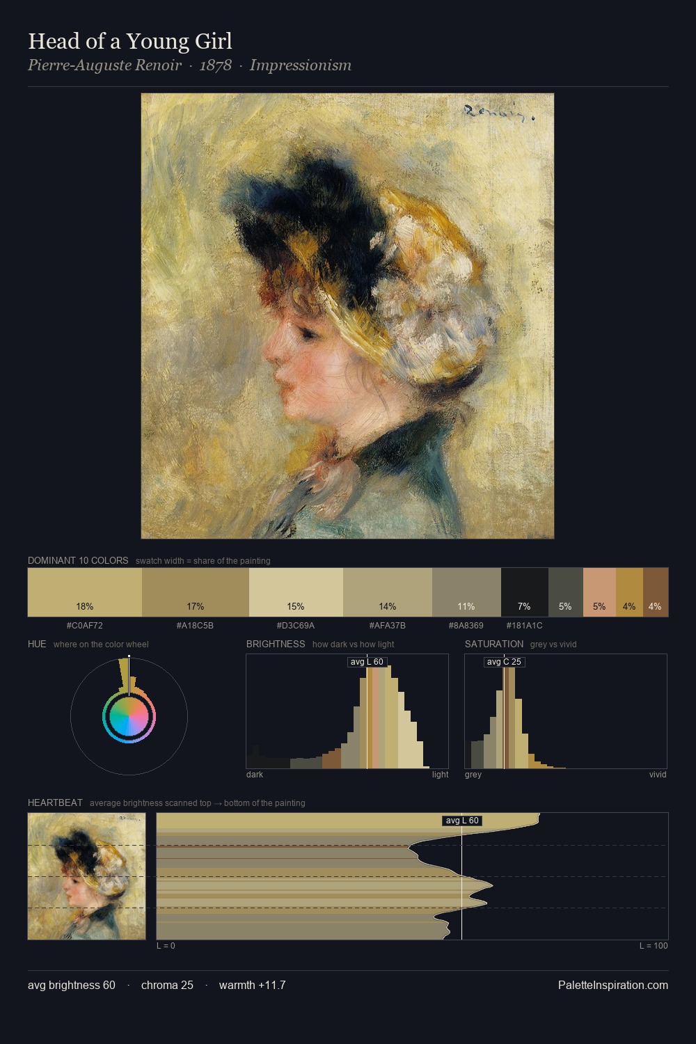Click the 'grey' axis label of Saturation
The height and width of the screenshot is (1044, 696).
[473, 774]
